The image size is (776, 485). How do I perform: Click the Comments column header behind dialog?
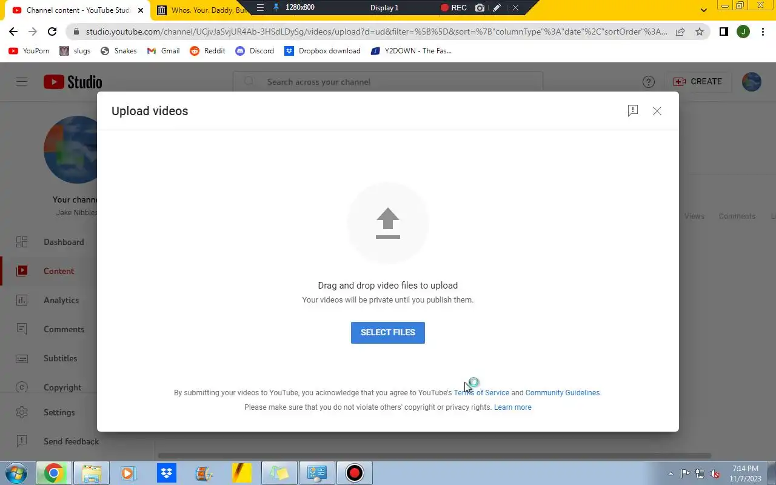pyautogui.click(x=737, y=216)
